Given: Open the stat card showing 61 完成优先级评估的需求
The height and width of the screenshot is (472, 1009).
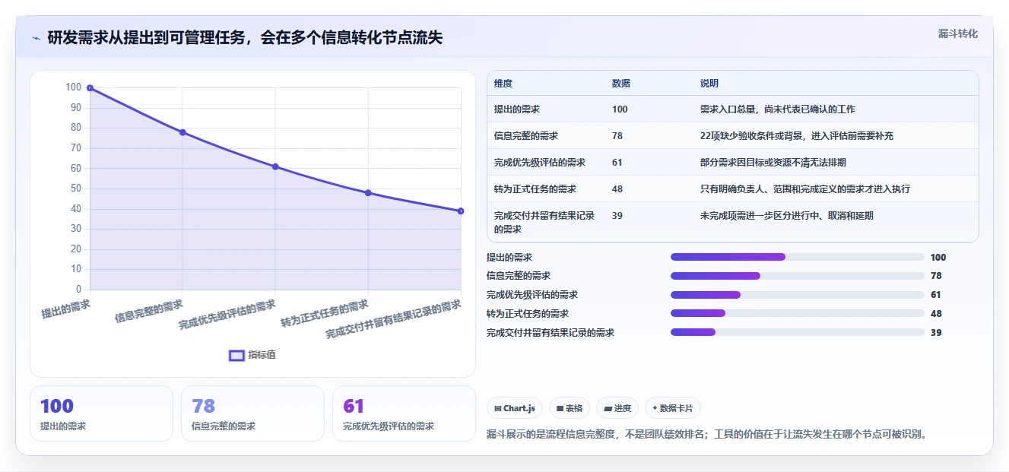Looking at the screenshot, I should click(404, 413).
